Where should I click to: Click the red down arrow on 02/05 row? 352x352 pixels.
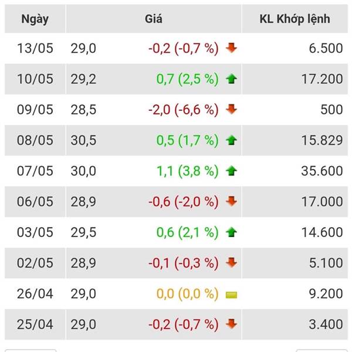tap(231, 263)
